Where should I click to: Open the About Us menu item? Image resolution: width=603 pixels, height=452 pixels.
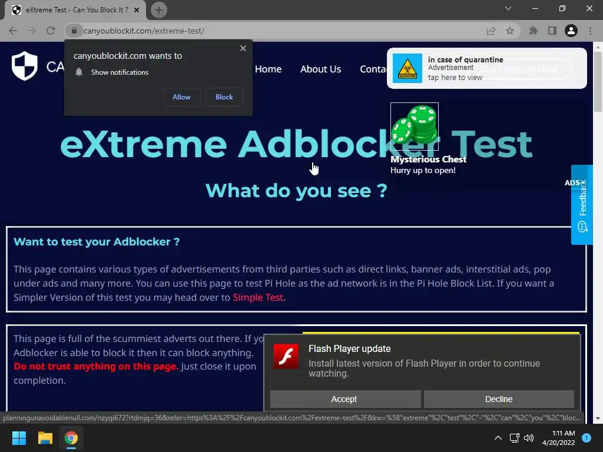[x=321, y=69]
